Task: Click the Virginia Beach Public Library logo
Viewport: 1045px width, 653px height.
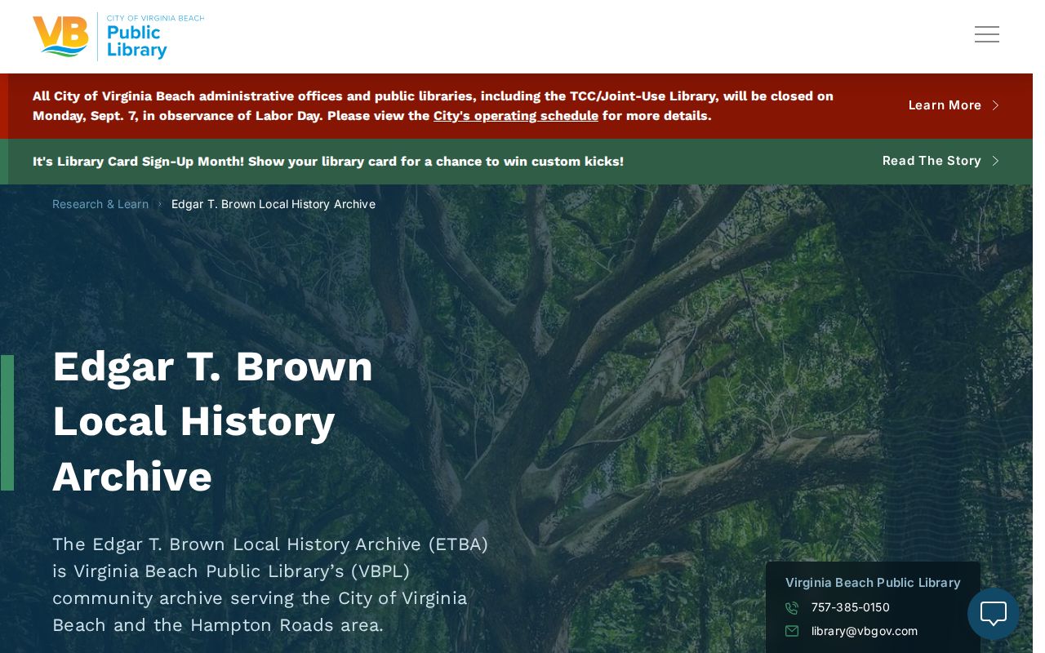Action: 118,37
